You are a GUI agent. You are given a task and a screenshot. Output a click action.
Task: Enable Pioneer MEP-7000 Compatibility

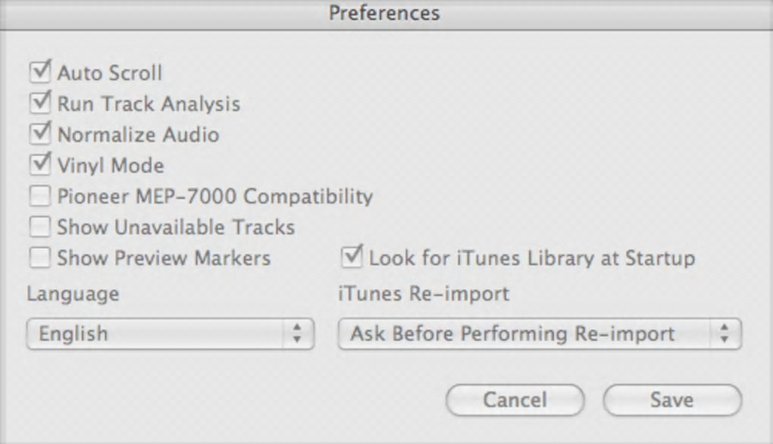tap(39, 197)
